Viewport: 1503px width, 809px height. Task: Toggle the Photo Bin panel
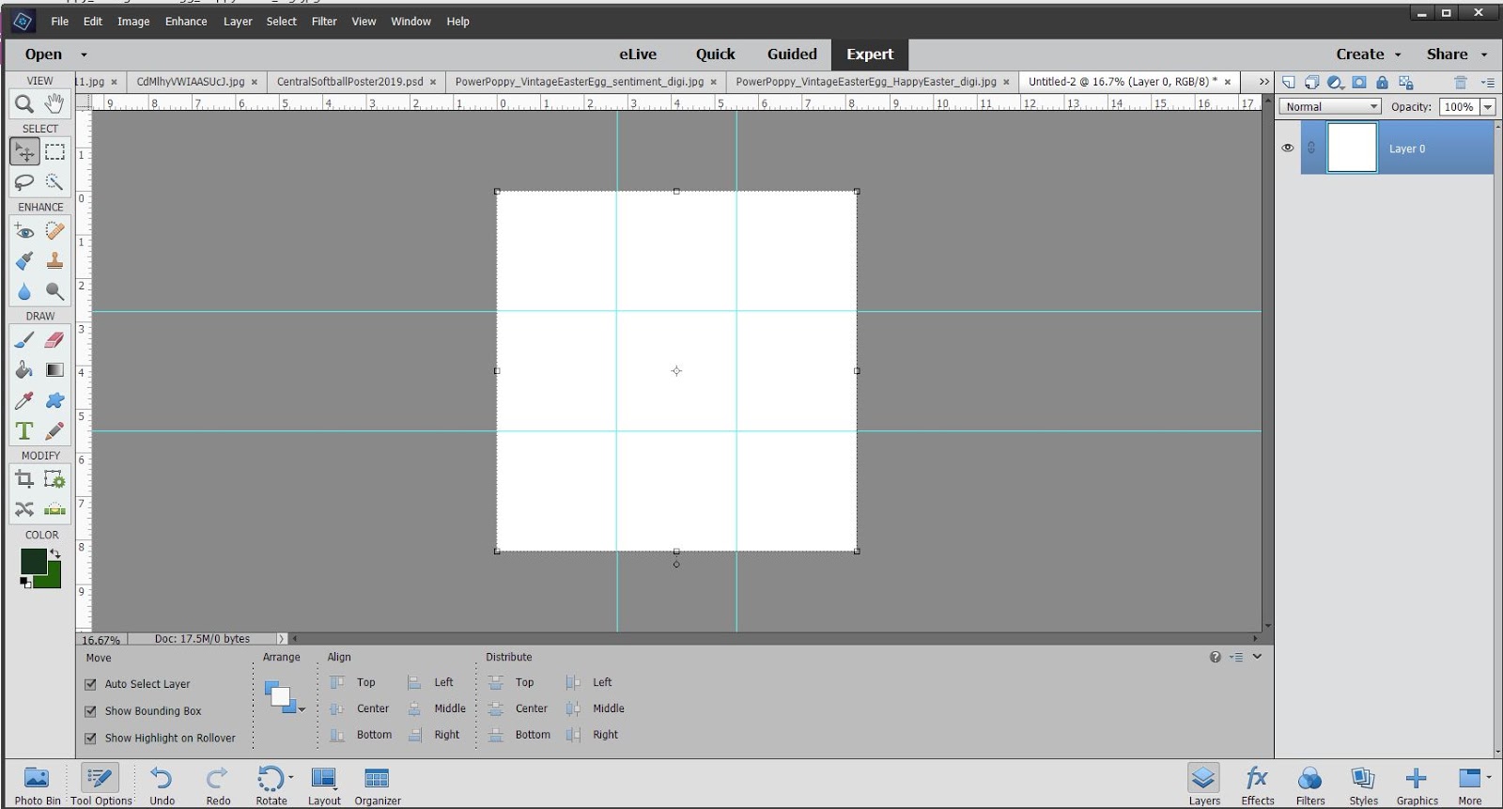tap(38, 786)
